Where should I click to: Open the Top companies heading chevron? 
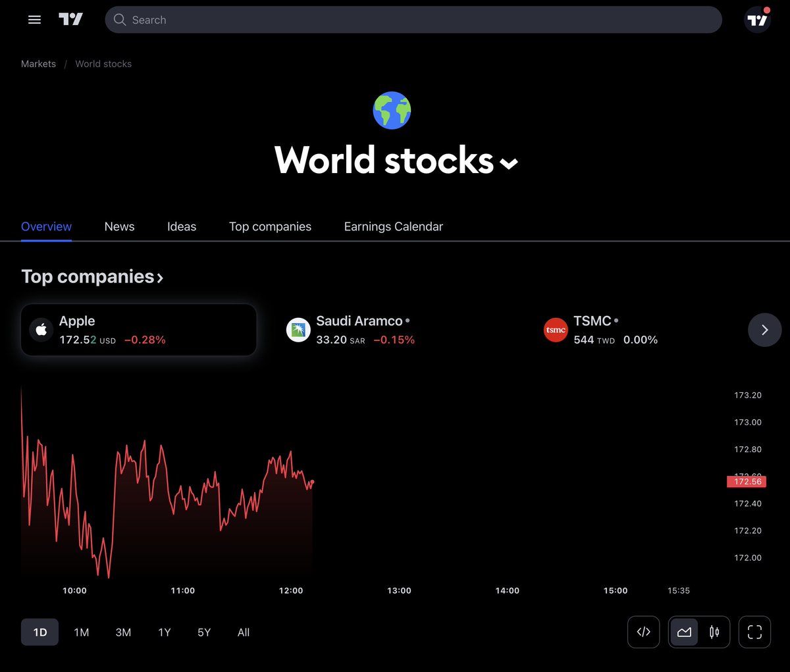pos(160,278)
